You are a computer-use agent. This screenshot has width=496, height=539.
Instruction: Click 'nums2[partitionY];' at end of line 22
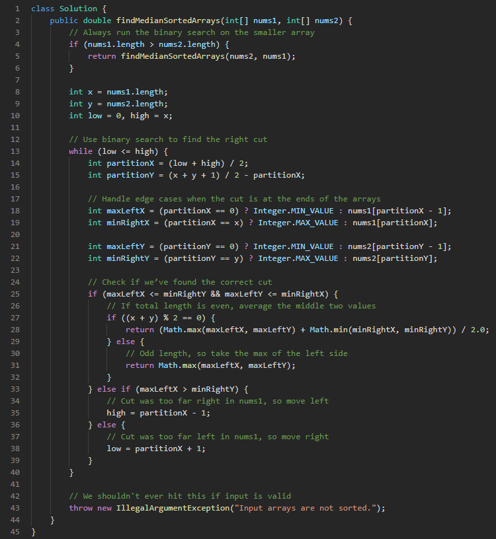395,258
